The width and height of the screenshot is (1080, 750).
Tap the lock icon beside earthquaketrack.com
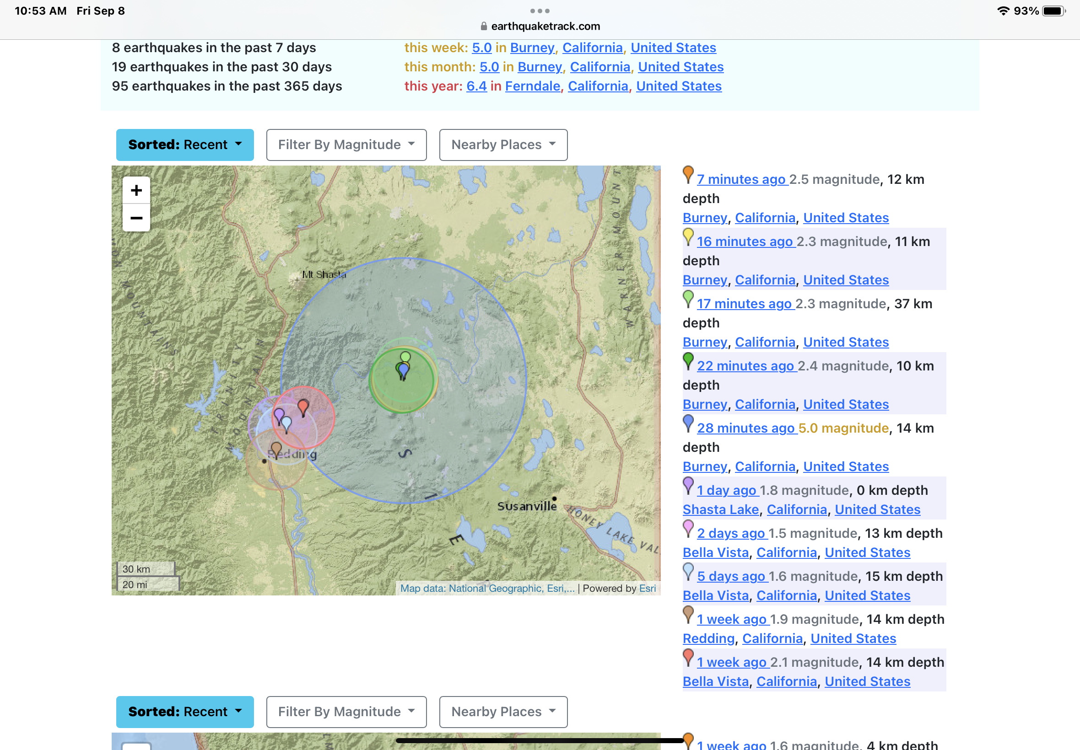click(x=484, y=27)
